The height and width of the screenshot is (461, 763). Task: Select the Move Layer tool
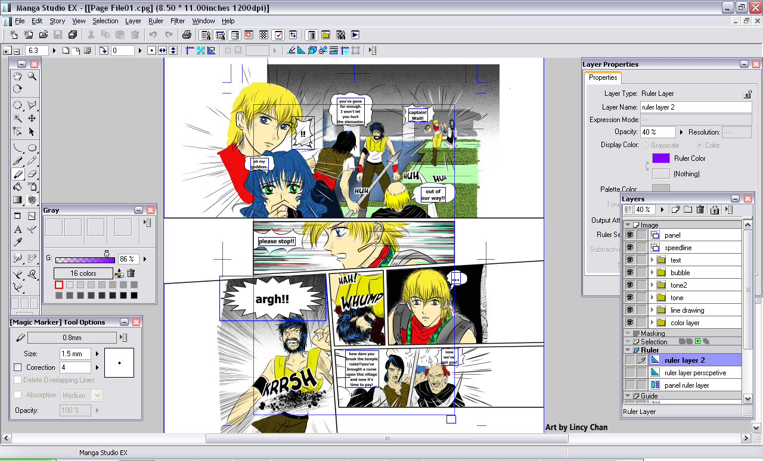tap(32, 119)
